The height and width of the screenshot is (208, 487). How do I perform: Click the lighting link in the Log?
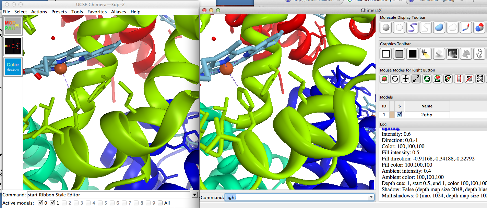pyautogui.click(x=390, y=128)
